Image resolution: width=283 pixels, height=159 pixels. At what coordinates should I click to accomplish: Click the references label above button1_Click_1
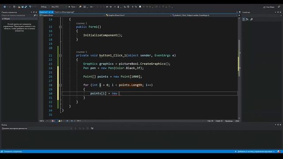click(x=81, y=52)
